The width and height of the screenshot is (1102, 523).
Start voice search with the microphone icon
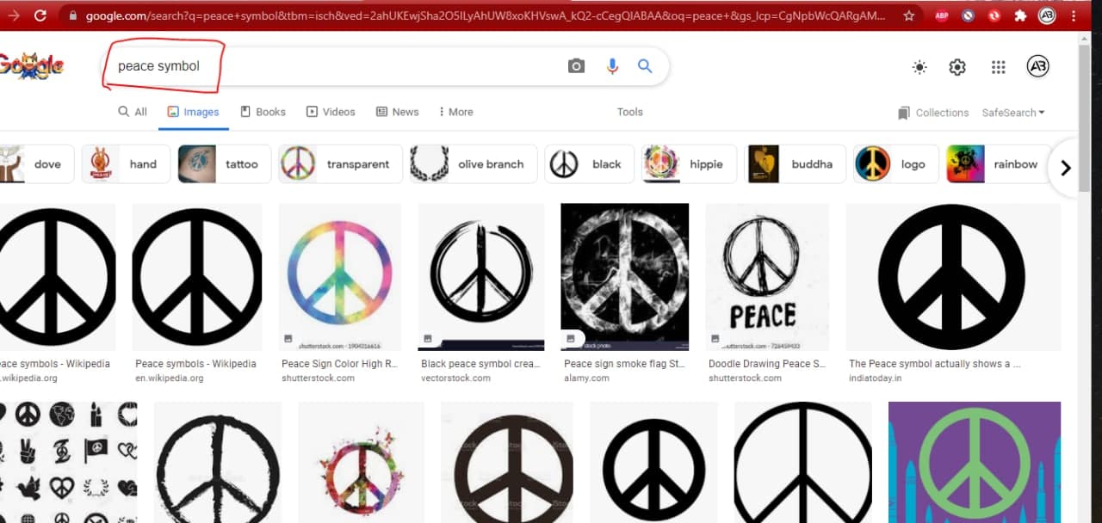(612, 66)
